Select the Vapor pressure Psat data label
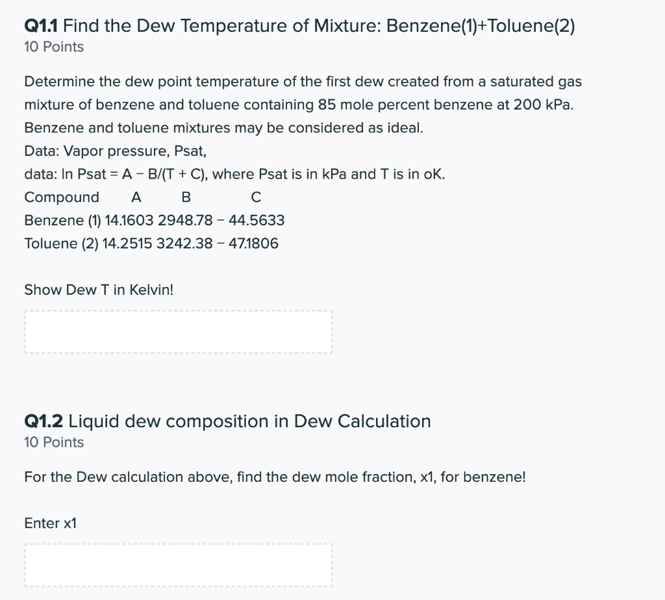Viewport: 665px width, 600px height. [x=114, y=151]
